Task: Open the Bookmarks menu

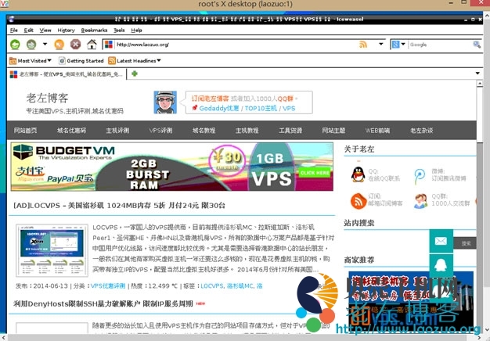Action: coord(94,30)
